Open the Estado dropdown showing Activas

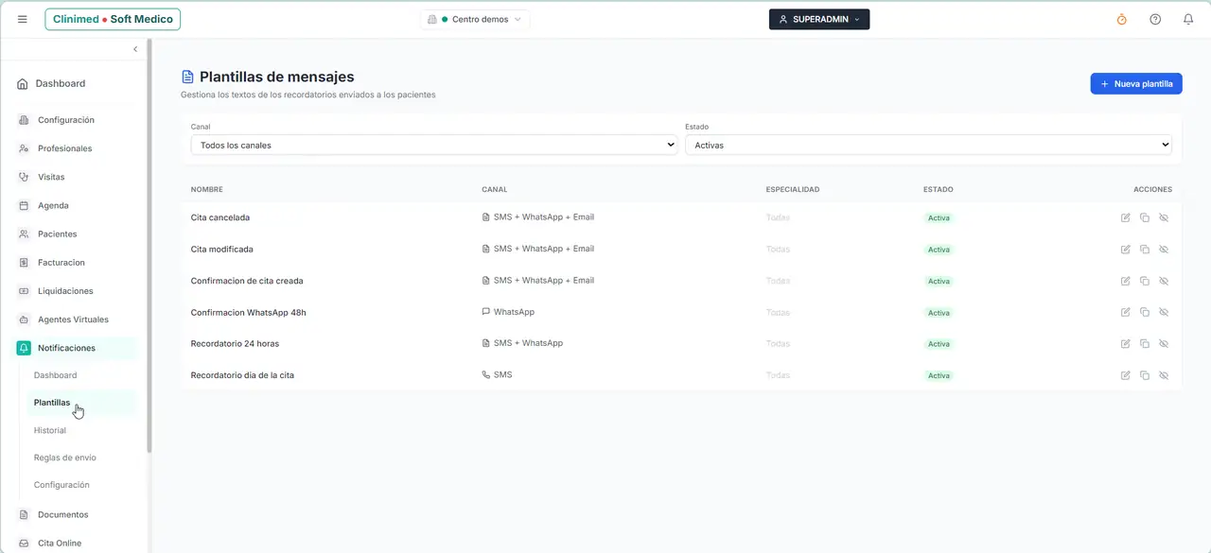(x=928, y=145)
